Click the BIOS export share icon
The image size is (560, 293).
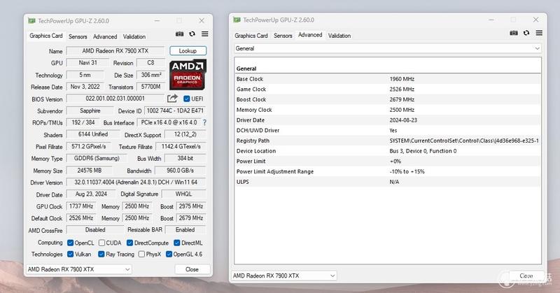tap(172, 98)
